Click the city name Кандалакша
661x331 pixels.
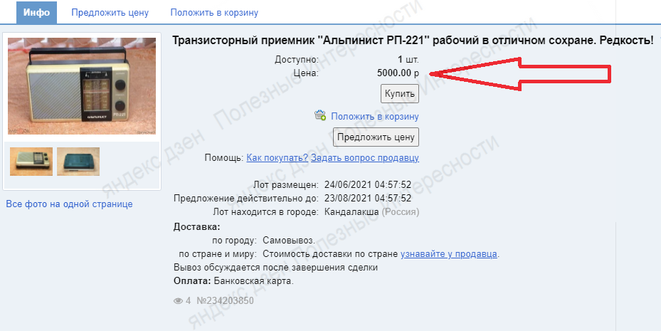(351, 211)
